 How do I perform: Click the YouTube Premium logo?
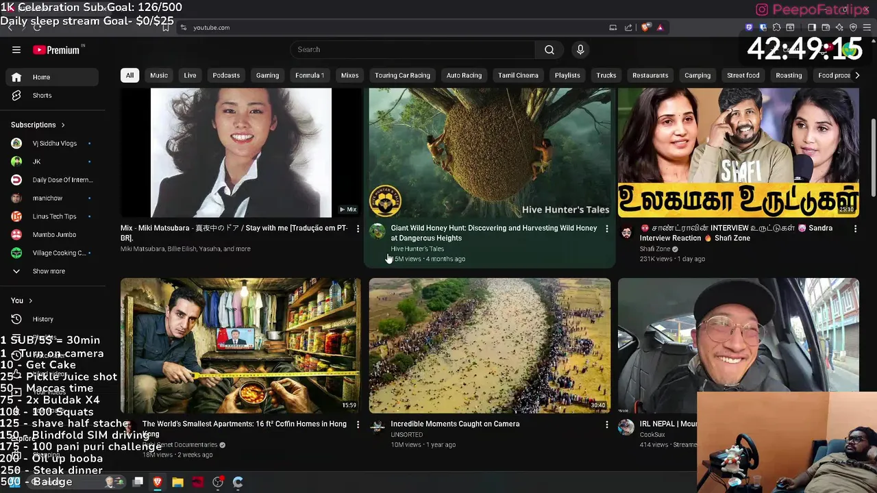point(56,50)
